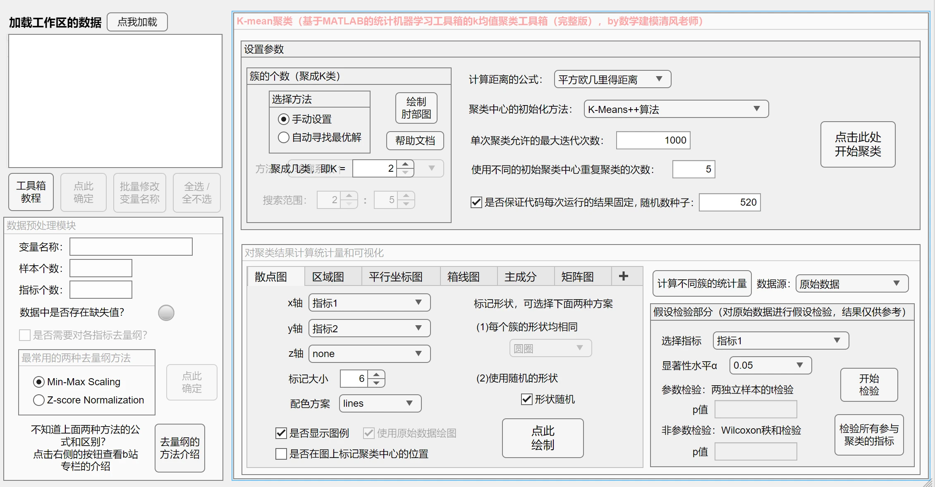
Task: Increment the K cluster count spinner
Action: click(405, 164)
